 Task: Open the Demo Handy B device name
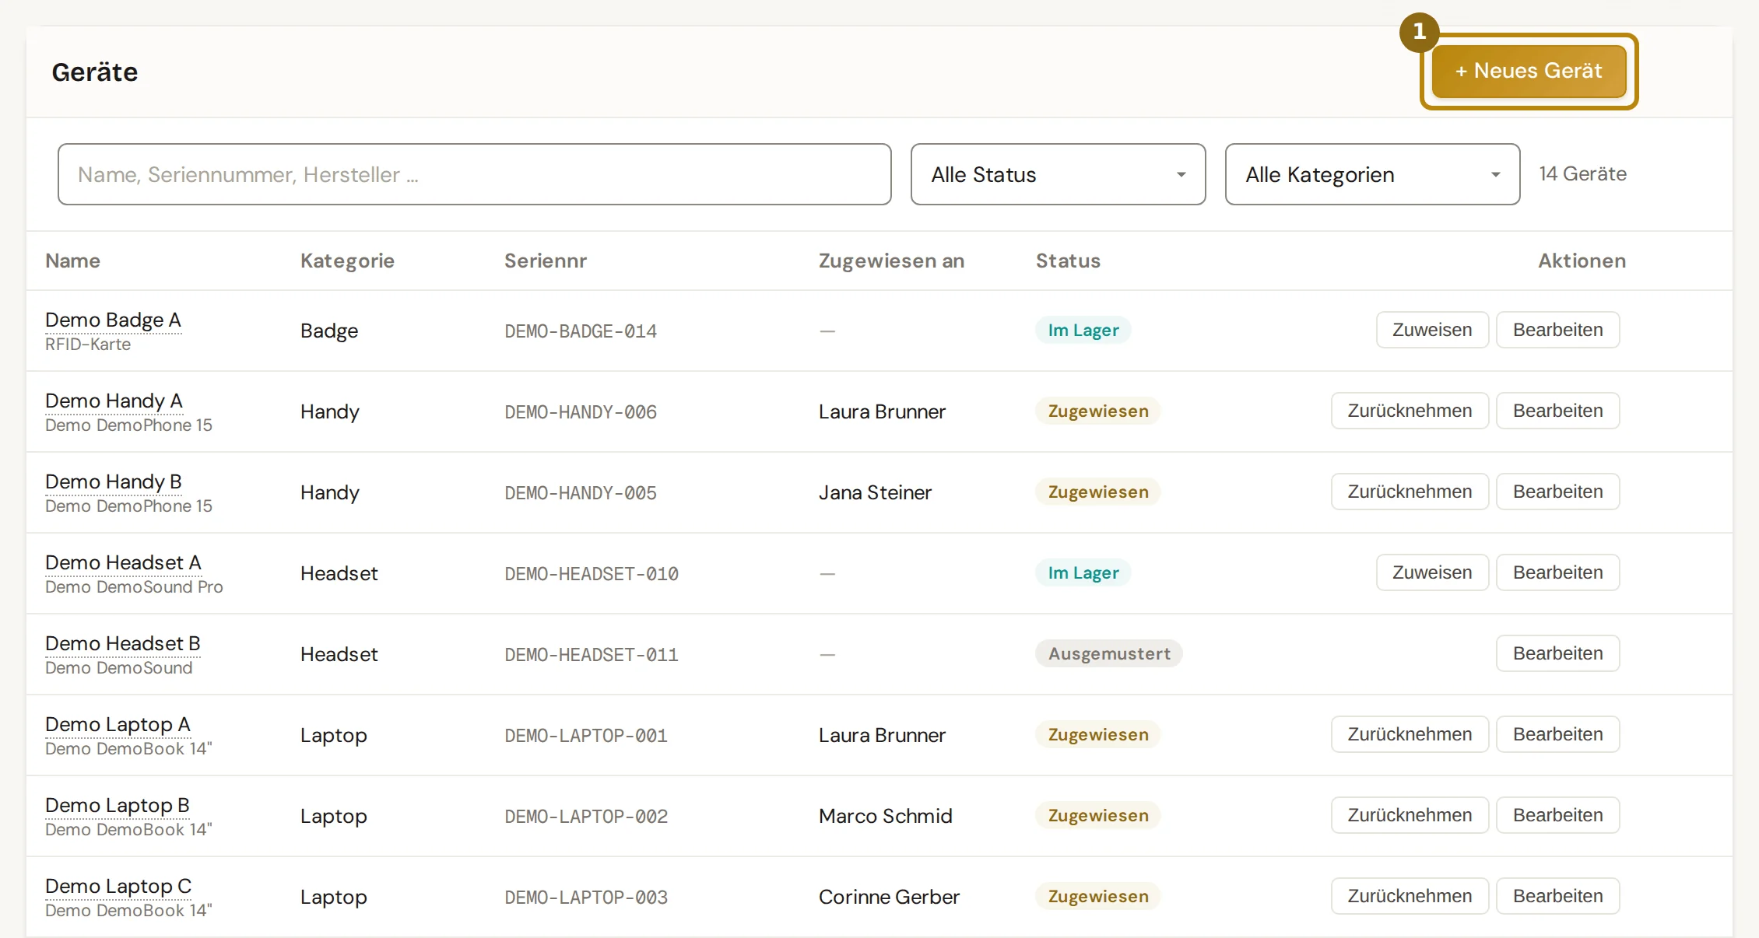[x=114, y=481]
